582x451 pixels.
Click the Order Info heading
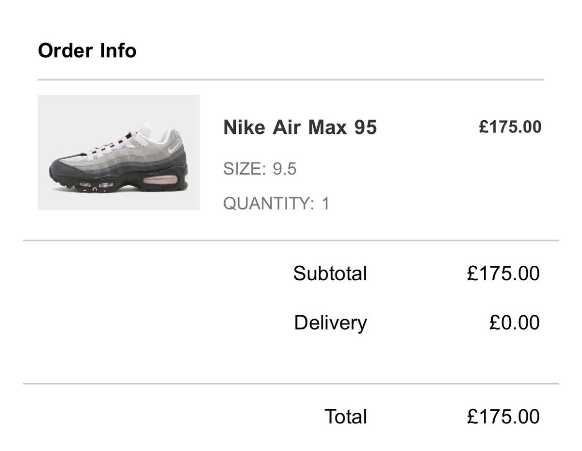tap(87, 51)
